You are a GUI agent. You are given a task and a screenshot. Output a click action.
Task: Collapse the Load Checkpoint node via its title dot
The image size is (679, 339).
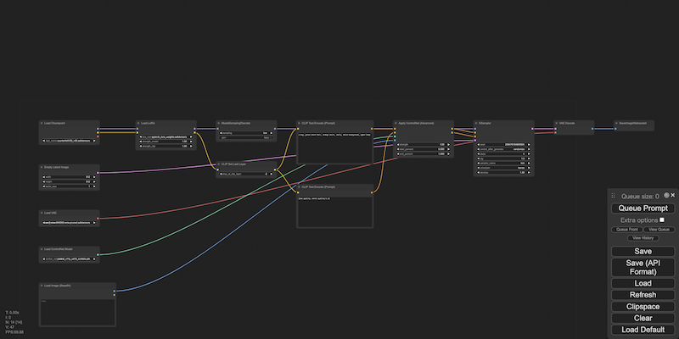coord(42,123)
